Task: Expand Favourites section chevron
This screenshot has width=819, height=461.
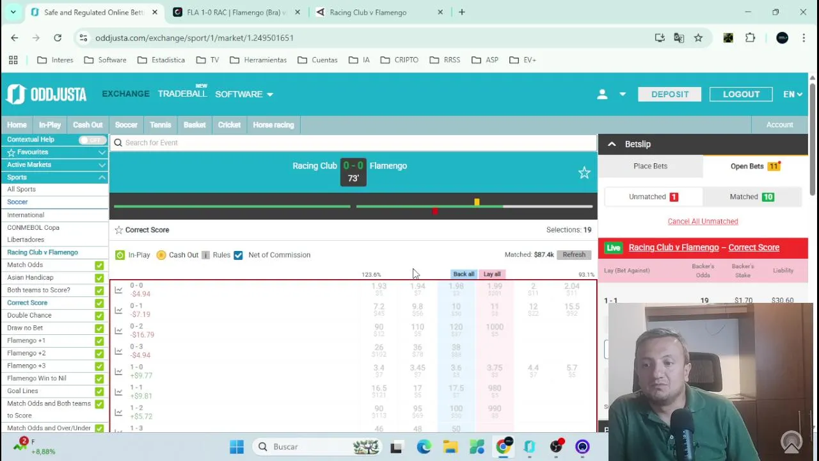Action: [x=102, y=152]
